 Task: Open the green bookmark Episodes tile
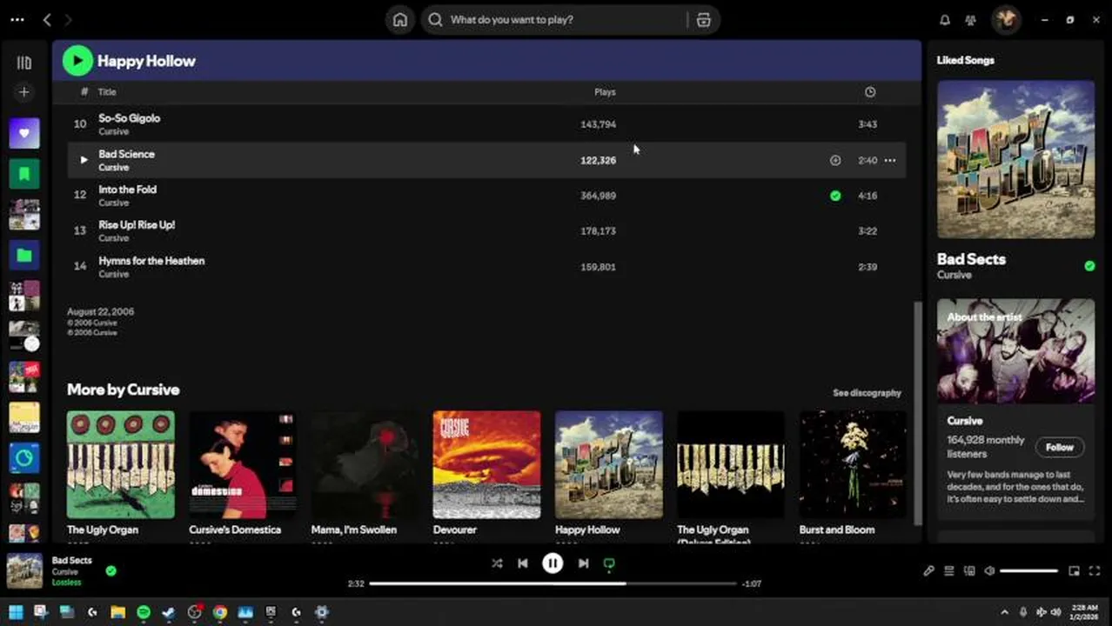point(24,174)
